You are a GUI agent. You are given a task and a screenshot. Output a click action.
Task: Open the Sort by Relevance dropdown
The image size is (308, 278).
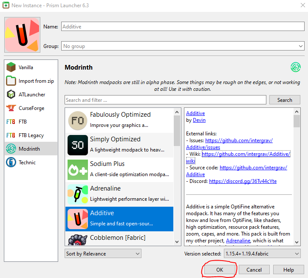[x=103, y=253]
